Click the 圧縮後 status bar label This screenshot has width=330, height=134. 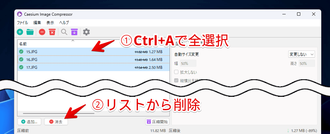pyautogui.click(x=174, y=131)
